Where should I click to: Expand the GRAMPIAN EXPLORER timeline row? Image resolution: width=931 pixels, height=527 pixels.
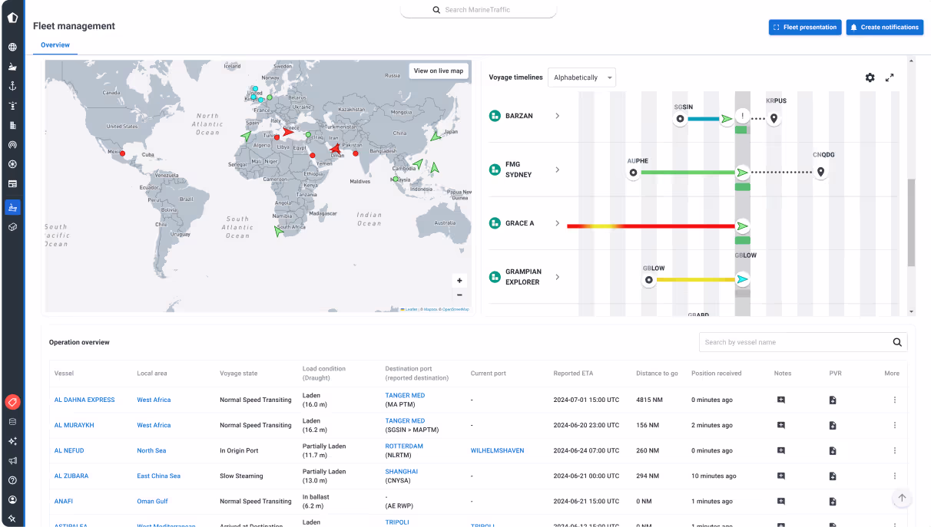pyautogui.click(x=558, y=277)
